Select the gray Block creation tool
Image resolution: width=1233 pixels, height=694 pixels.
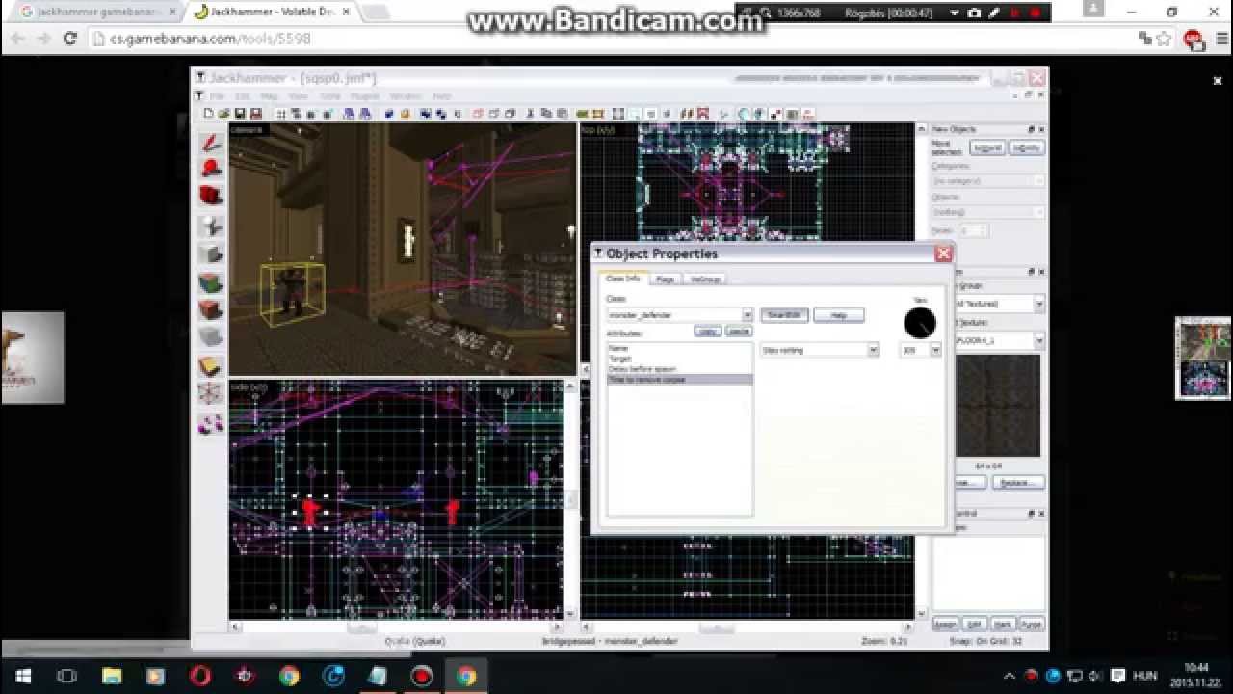211,254
